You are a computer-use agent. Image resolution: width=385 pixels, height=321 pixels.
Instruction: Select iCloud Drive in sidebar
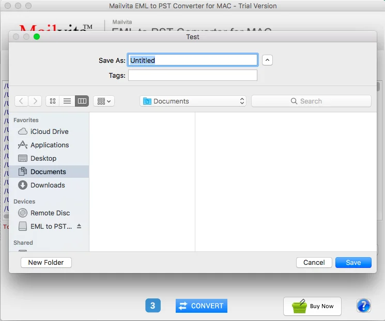(x=49, y=131)
